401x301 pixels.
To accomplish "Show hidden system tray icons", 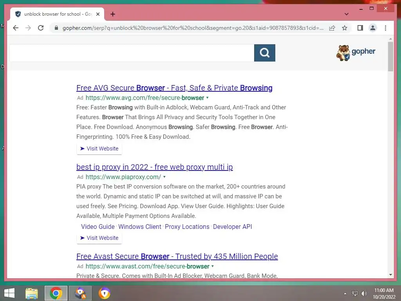I will [x=345, y=294].
